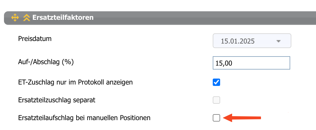
Task: Click the Ersatzteilfaktoren section title
Action: (x=63, y=18)
